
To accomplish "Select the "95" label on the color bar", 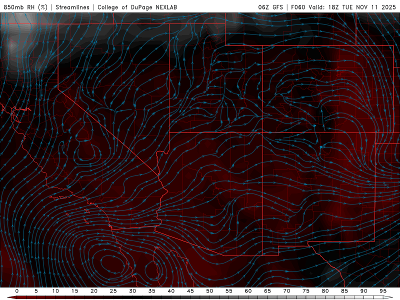I will (x=383, y=291).
